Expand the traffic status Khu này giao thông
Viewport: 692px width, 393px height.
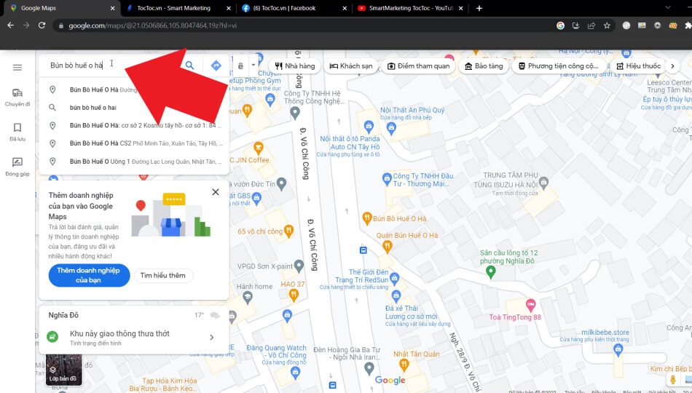[134, 338]
